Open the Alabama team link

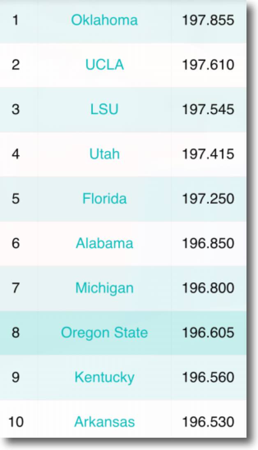(104, 243)
